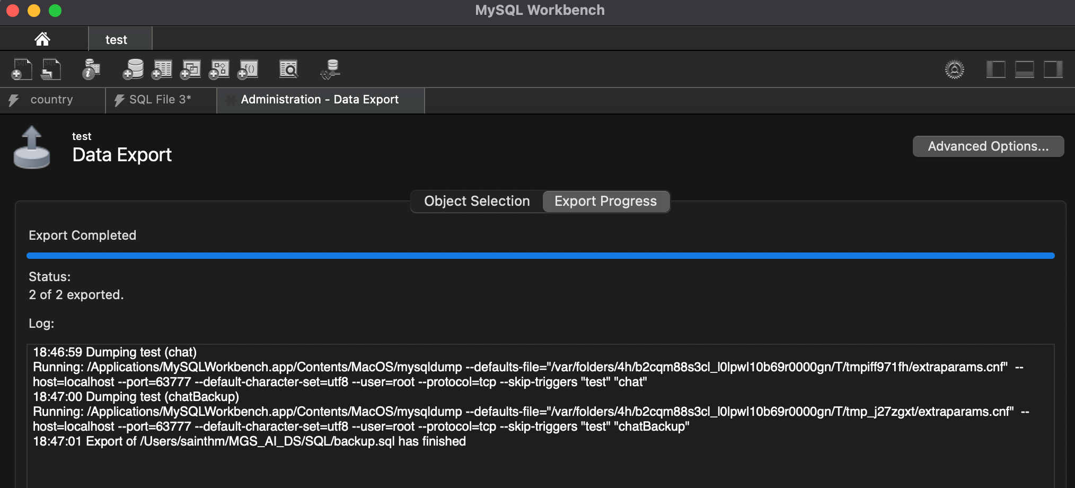Click the '2 of 2 exported.' status
The image size is (1075, 488).
click(x=76, y=295)
